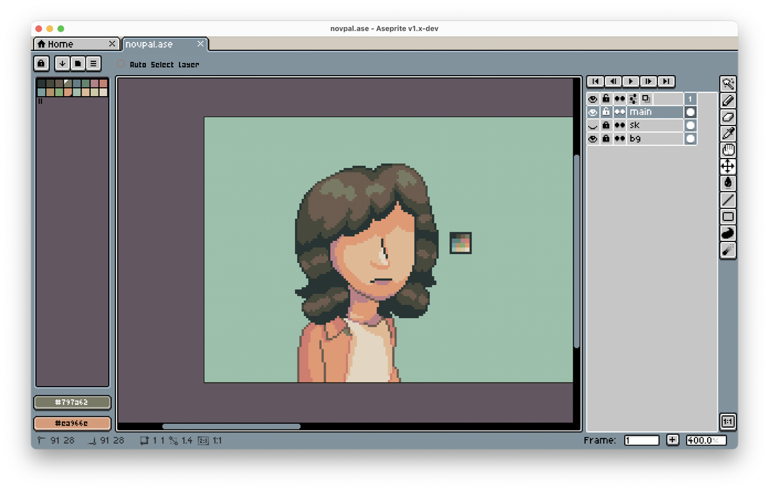The height and width of the screenshot is (490, 769).
Task: Lock the main layer
Action: [x=606, y=112]
